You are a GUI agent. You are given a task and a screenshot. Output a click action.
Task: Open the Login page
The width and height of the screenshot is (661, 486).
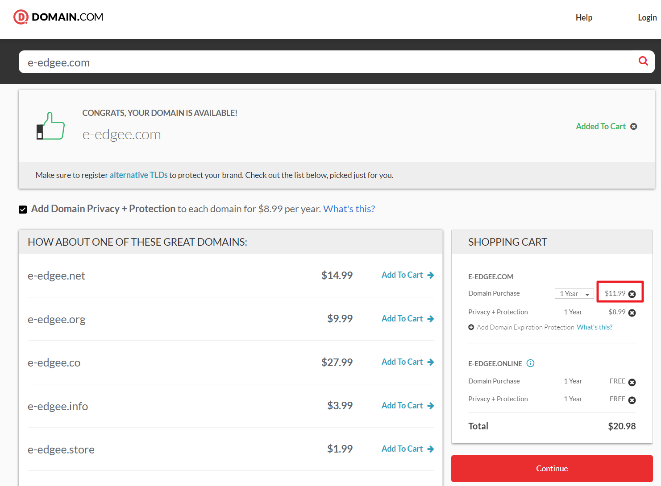(x=647, y=17)
